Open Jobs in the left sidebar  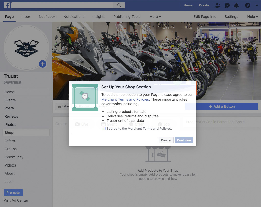point(8,182)
